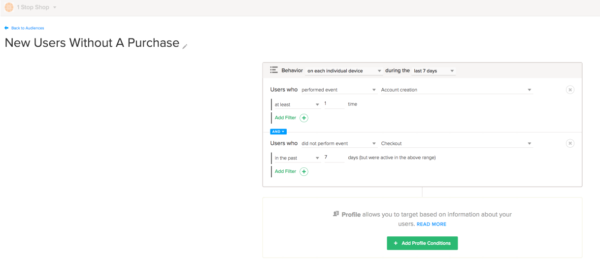The width and height of the screenshot is (600, 260).
Task: Click the 'Users who' label above Account creation
Action: (x=284, y=90)
